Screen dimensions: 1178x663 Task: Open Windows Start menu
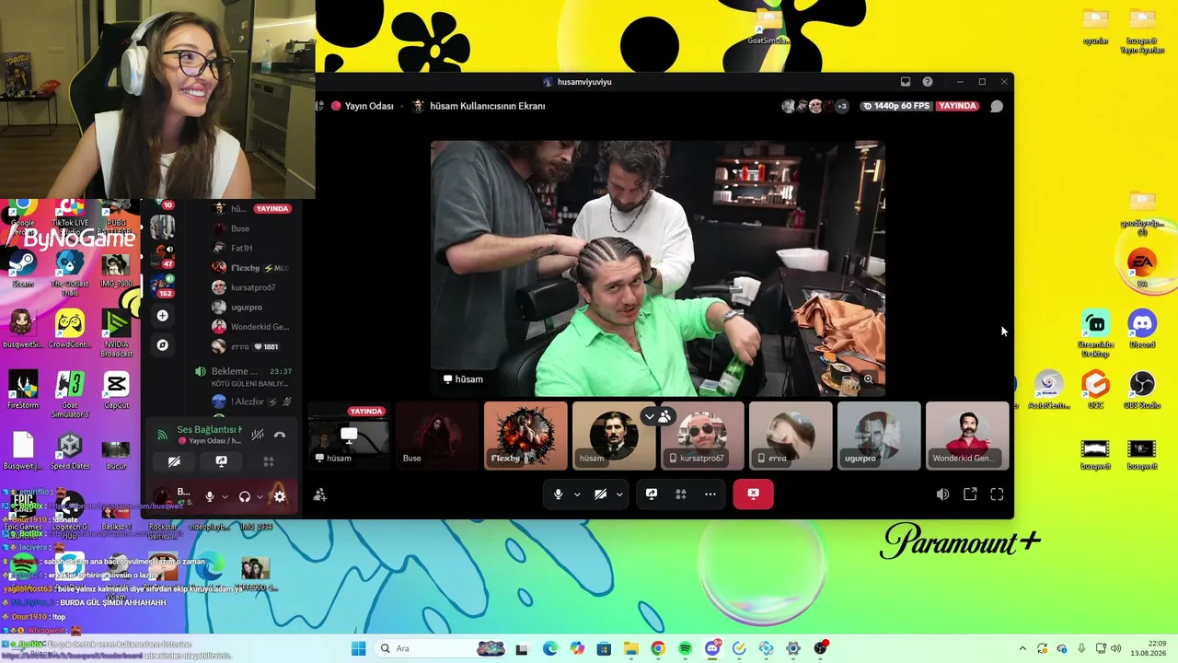[358, 648]
